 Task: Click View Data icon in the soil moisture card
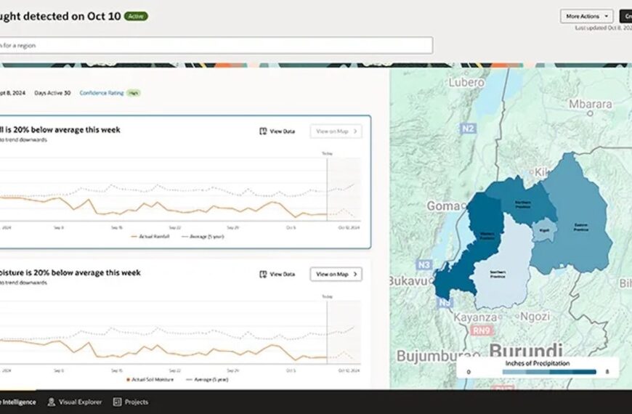(x=263, y=275)
